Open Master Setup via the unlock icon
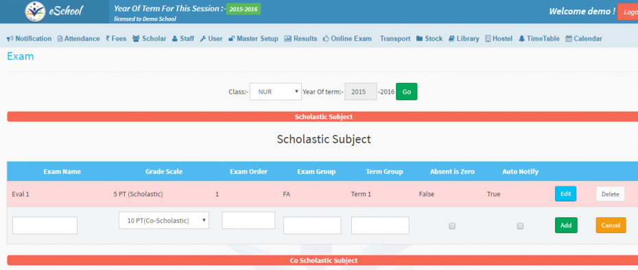638x270 pixels. pos(231,38)
